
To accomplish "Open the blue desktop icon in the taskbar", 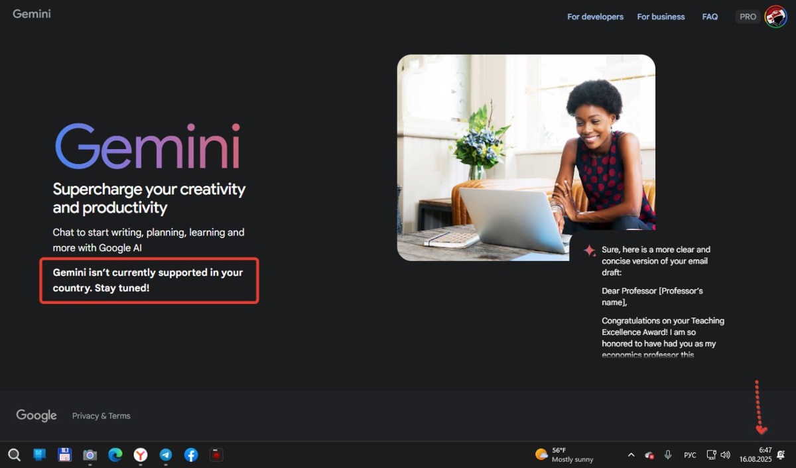I will (x=39, y=455).
